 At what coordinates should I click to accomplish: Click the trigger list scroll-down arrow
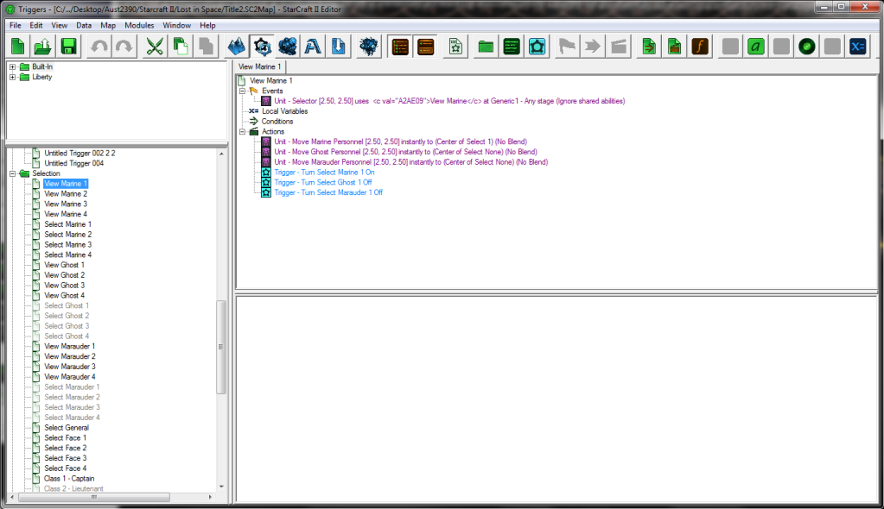pyautogui.click(x=221, y=487)
